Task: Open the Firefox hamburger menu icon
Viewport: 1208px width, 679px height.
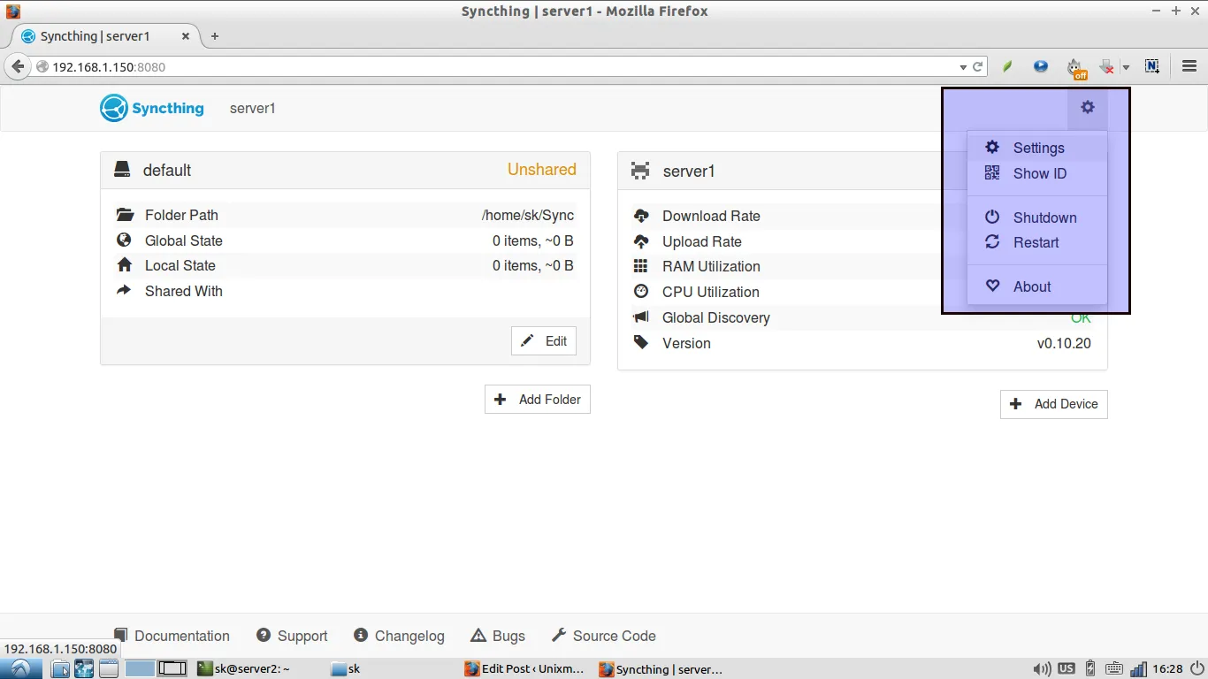Action: click(x=1189, y=66)
